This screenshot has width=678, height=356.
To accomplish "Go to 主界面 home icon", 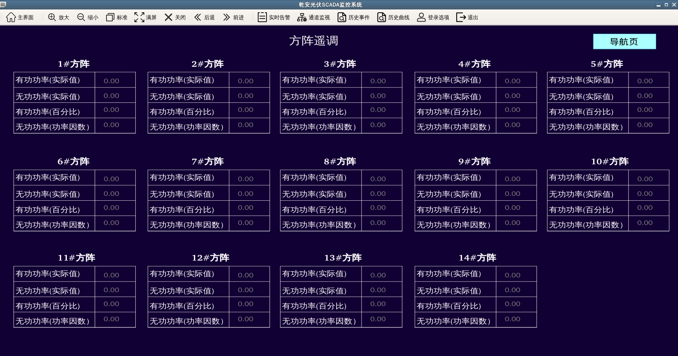I will point(11,17).
